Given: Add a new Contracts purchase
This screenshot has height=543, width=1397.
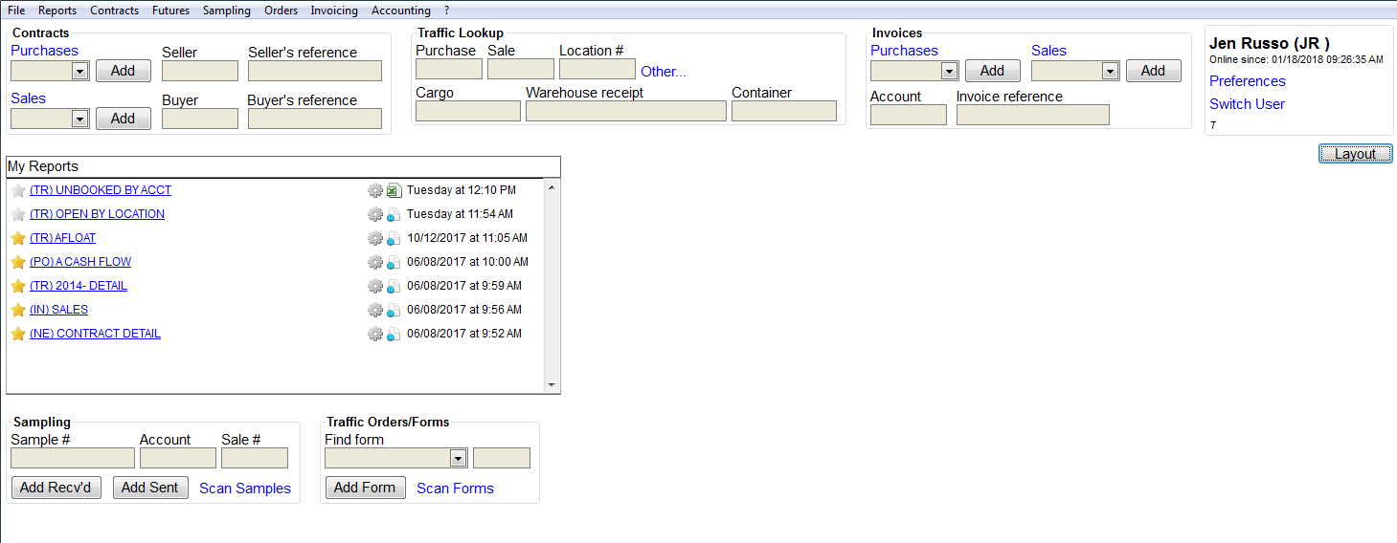Looking at the screenshot, I should click(x=123, y=71).
